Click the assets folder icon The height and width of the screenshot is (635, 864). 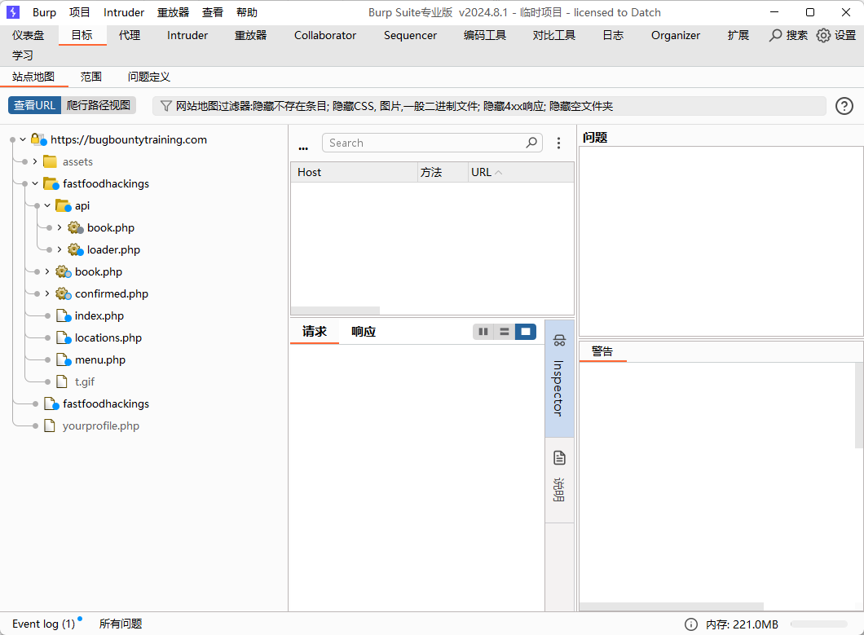tap(51, 161)
